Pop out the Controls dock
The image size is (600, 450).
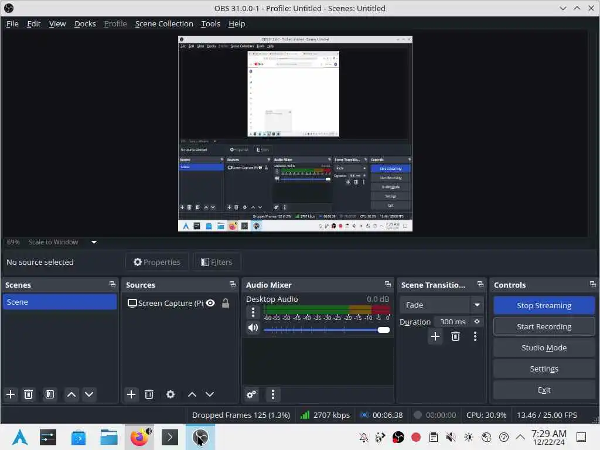coord(593,284)
